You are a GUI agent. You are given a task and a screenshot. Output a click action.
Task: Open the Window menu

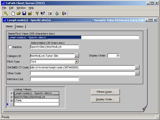pos(21,8)
